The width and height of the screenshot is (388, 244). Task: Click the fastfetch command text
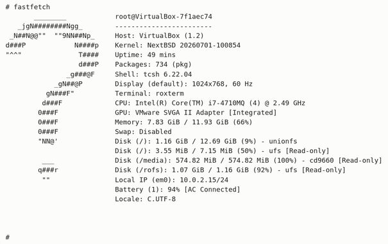(31, 7)
